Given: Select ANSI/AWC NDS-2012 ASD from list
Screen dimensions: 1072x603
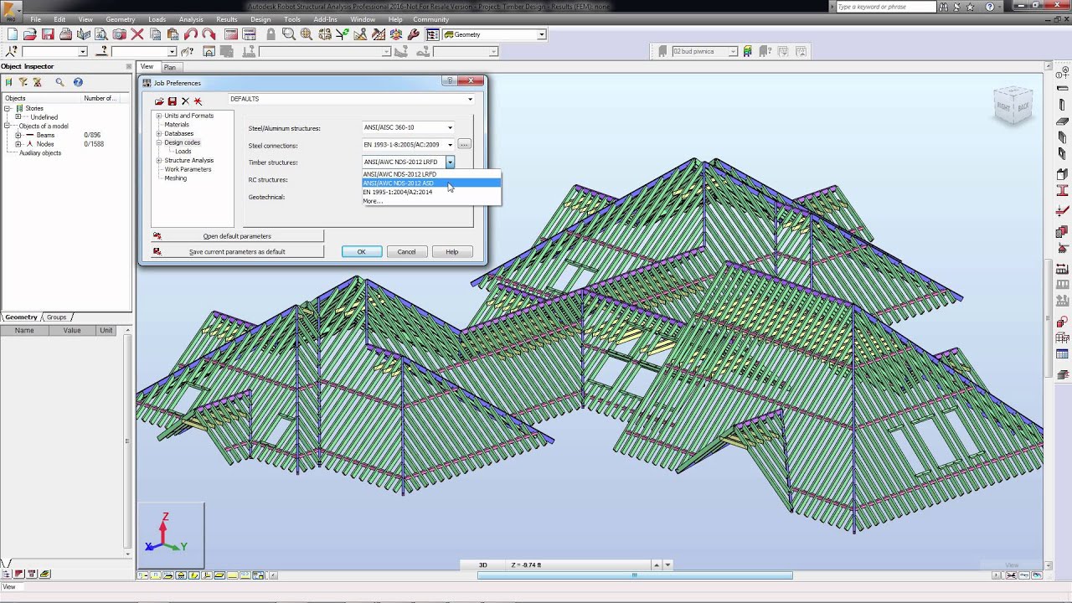Looking at the screenshot, I should 399,183.
